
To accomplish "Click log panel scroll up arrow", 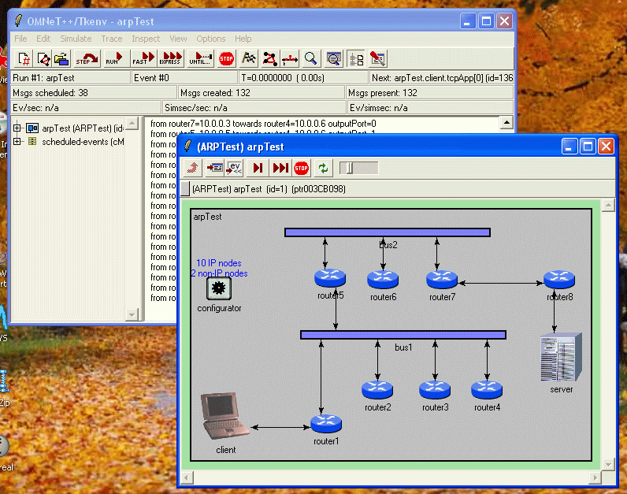I will click(506, 123).
